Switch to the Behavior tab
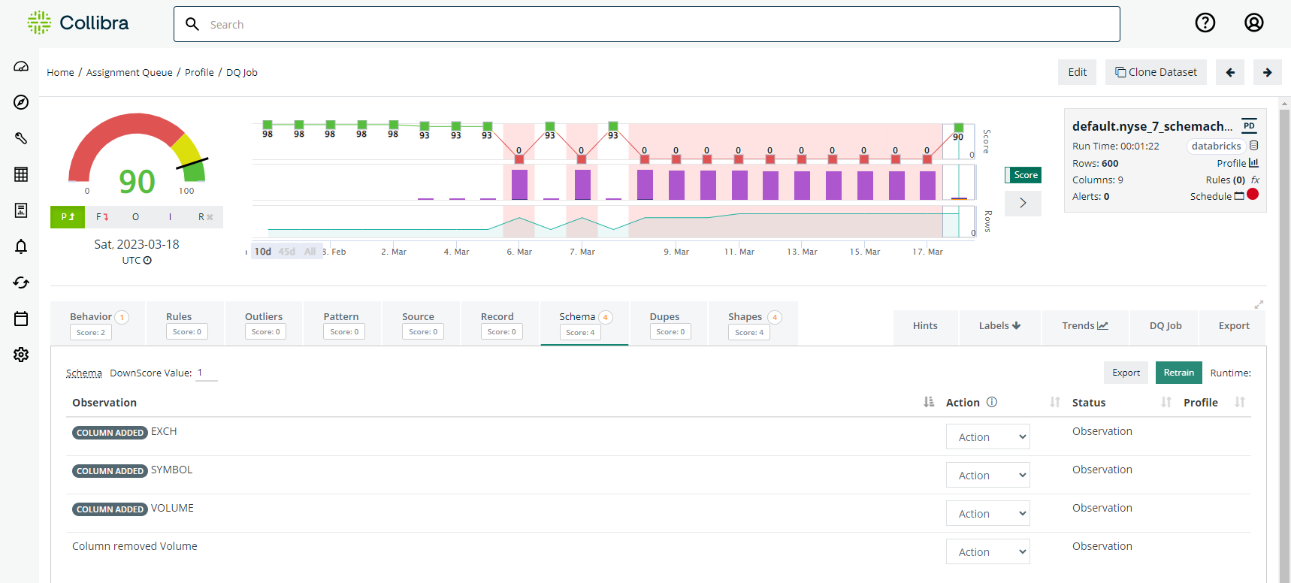The height and width of the screenshot is (583, 1291). pyautogui.click(x=98, y=324)
